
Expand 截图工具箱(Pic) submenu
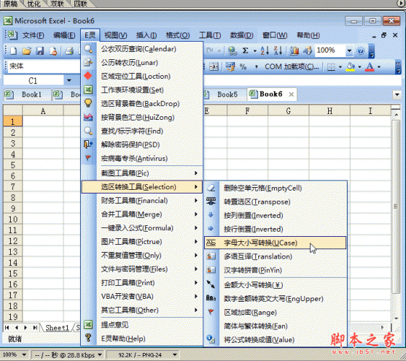pos(142,173)
